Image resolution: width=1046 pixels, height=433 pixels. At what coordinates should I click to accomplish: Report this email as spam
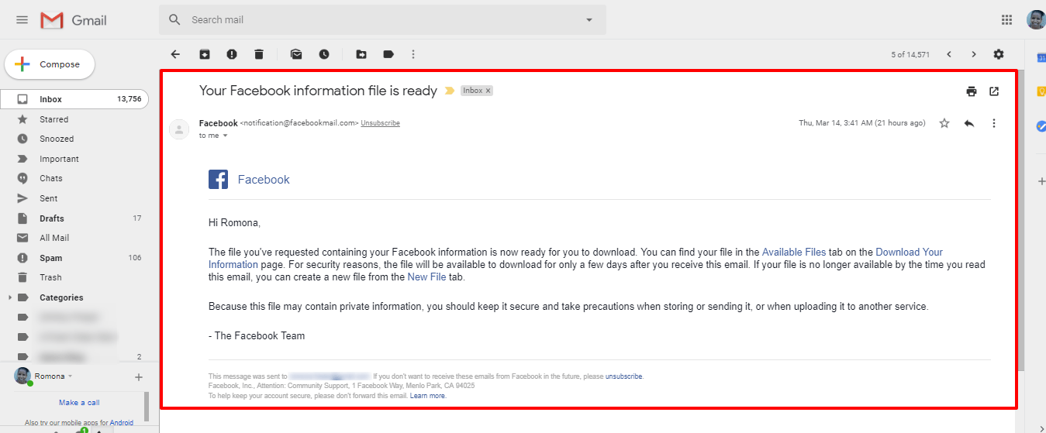(x=232, y=54)
